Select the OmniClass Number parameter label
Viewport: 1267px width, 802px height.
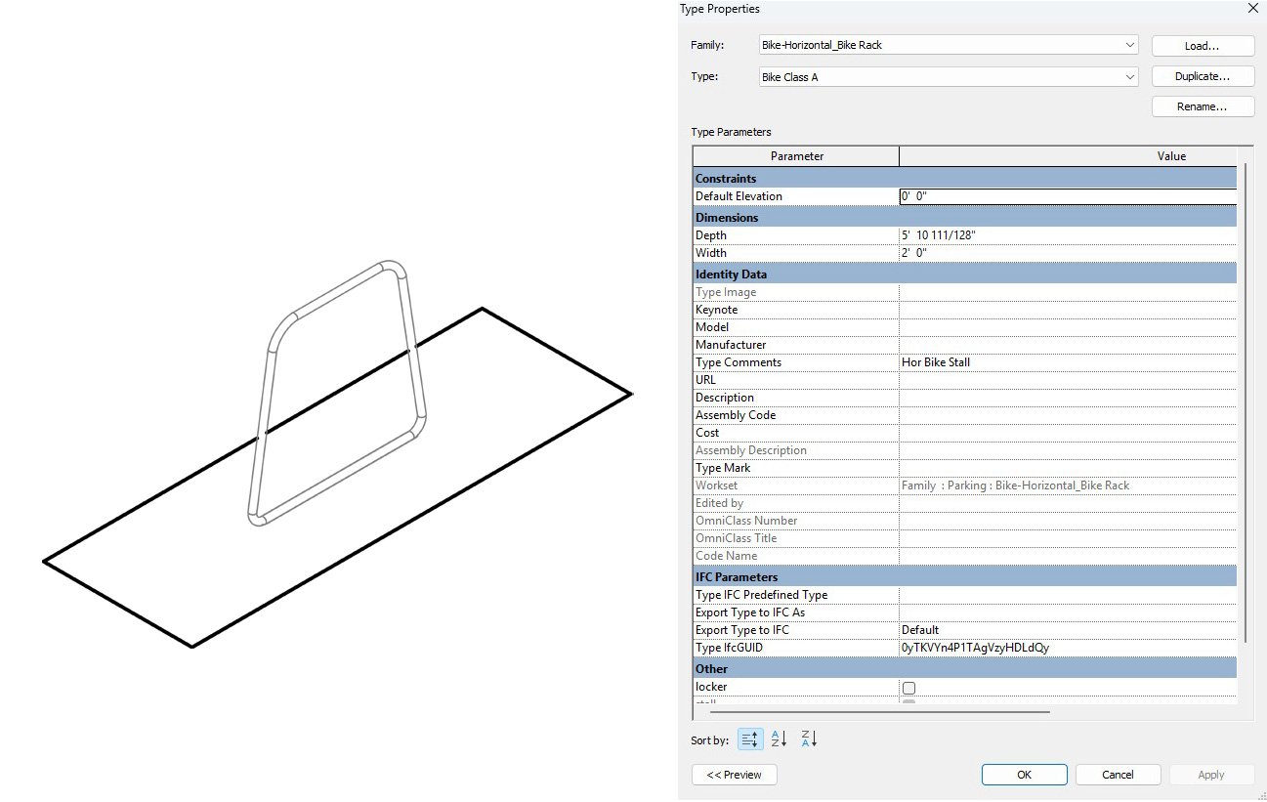tap(746, 521)
